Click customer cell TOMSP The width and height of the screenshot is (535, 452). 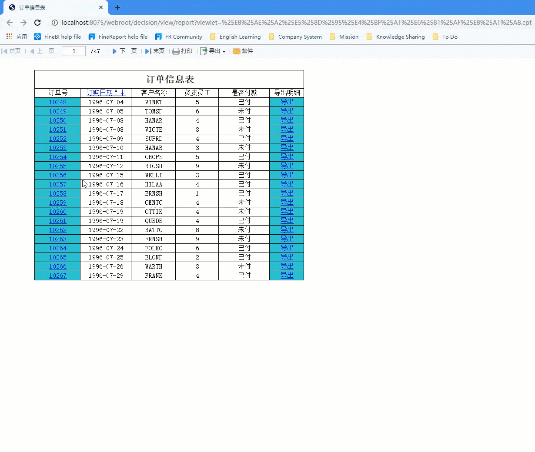[x=154, y=111]
